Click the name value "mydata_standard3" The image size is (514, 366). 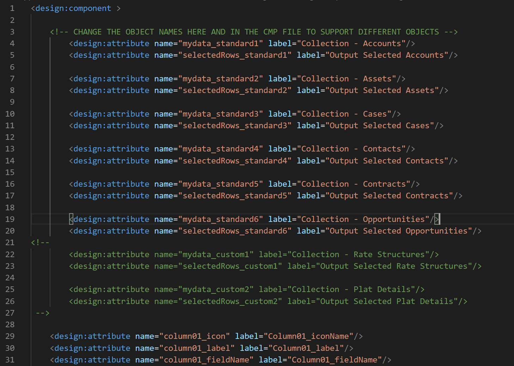tap(221, 114)
